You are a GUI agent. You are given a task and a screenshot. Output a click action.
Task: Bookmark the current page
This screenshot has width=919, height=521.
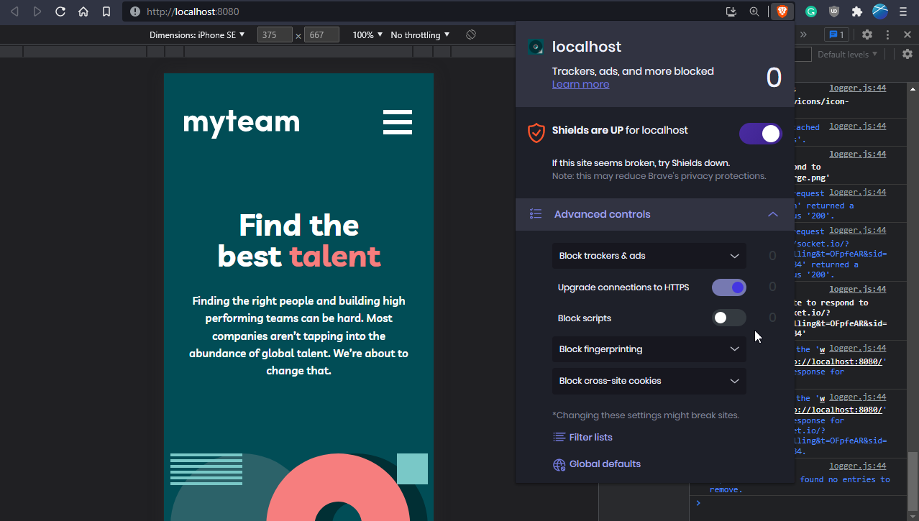[x=106, y=11]
